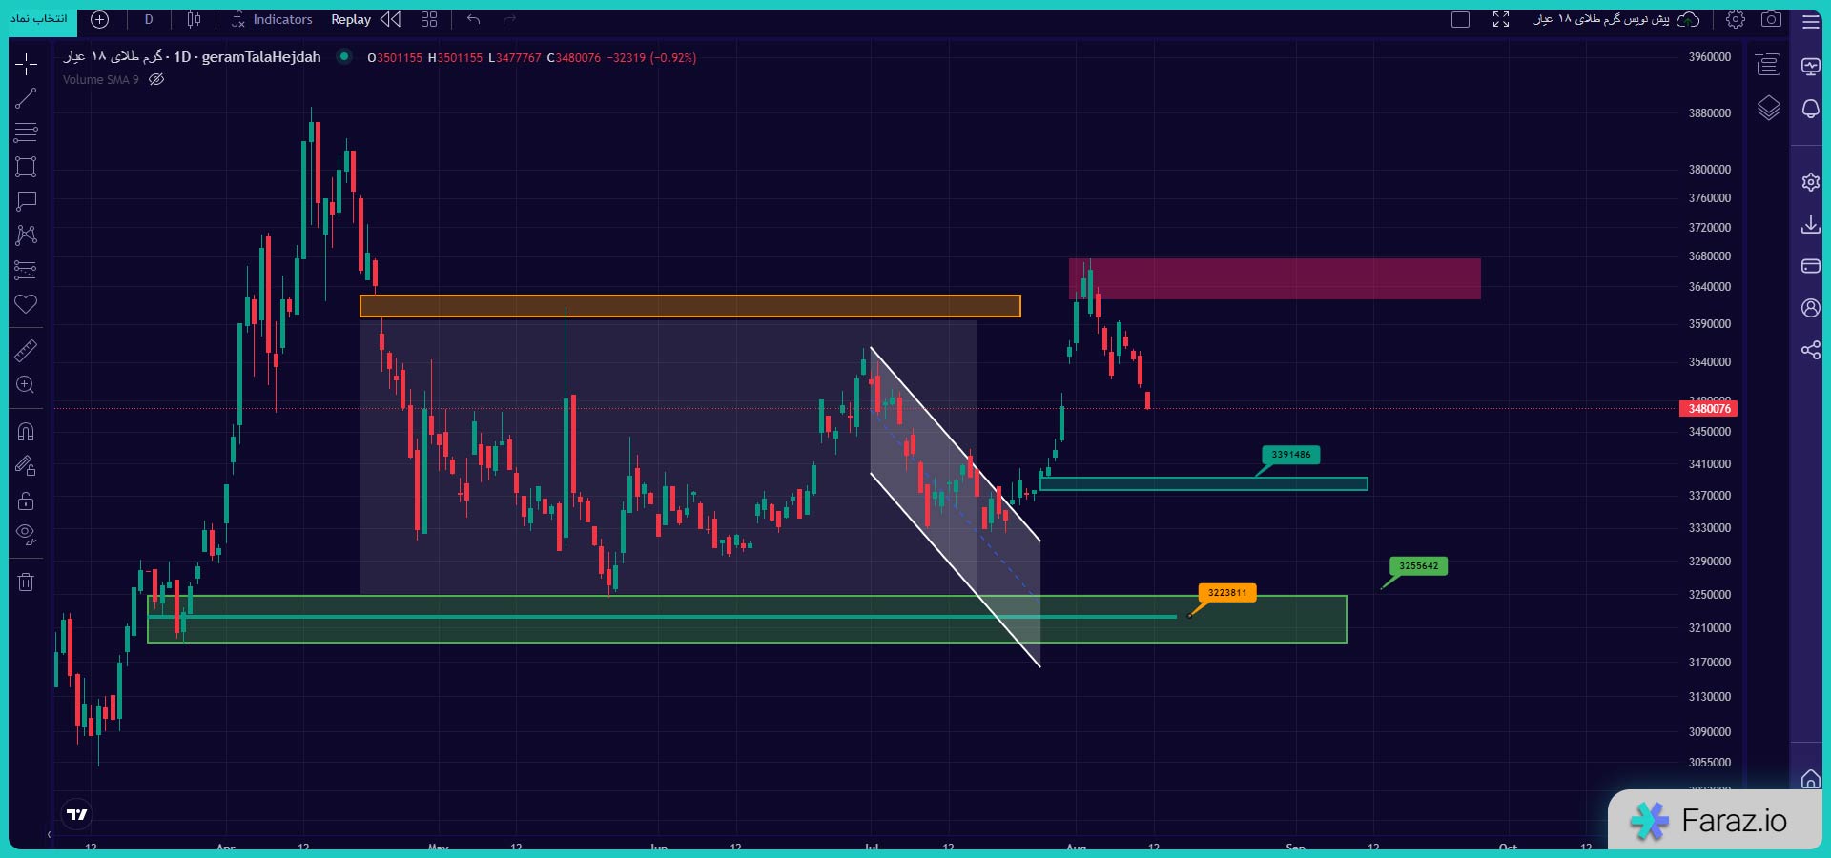1831x858 pixels.
Task: Undo the last chart action
Action: point(474,19)
